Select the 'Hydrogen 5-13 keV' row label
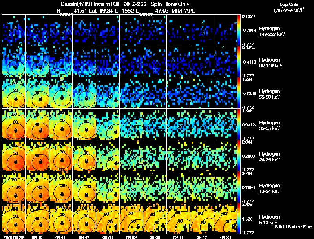Viewport: 314px width, 239px height. tap(270, 220)
